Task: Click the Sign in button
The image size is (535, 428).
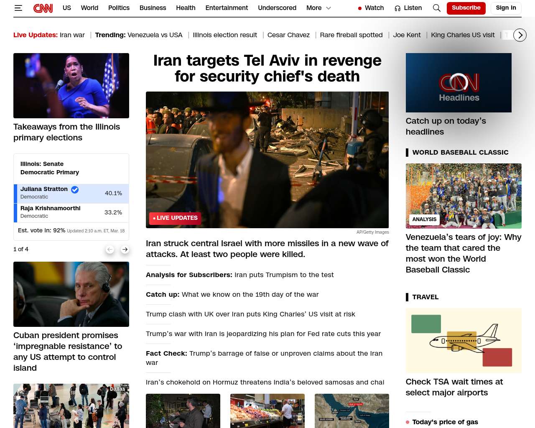Action: pos(506,8)
